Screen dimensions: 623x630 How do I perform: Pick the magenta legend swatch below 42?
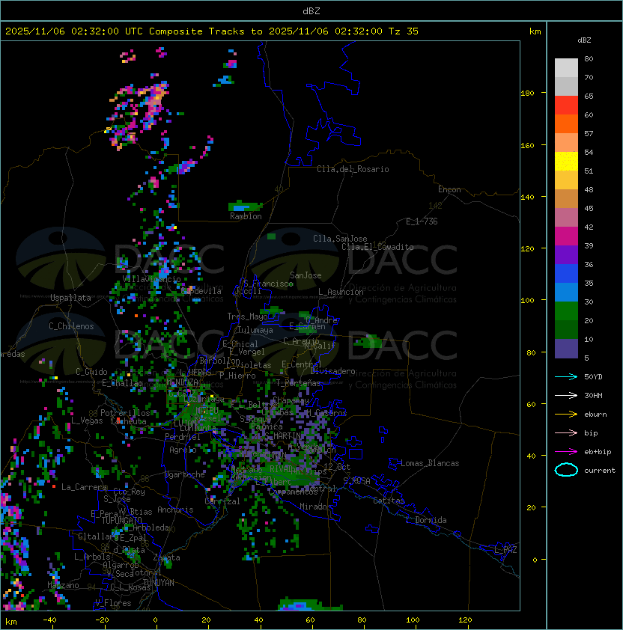click(x=566, y=236)
